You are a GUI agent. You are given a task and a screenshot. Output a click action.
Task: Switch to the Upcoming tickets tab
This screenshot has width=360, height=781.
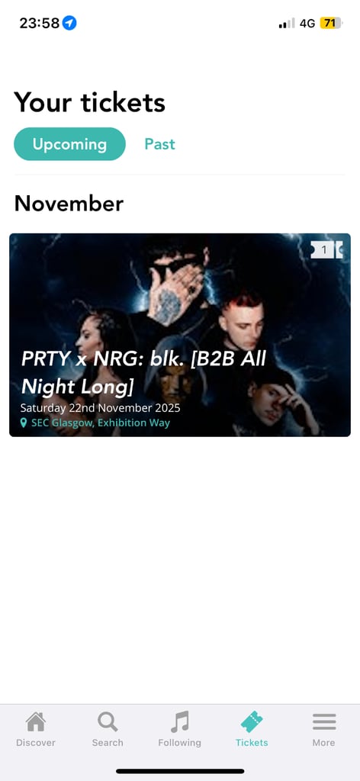pos(69,144)
